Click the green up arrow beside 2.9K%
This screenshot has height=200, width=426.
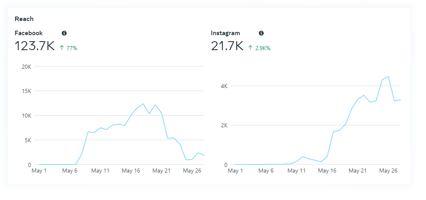pos(250,48)
